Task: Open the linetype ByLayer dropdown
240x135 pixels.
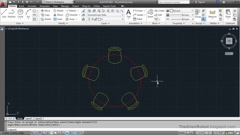Action: (181, 19)
